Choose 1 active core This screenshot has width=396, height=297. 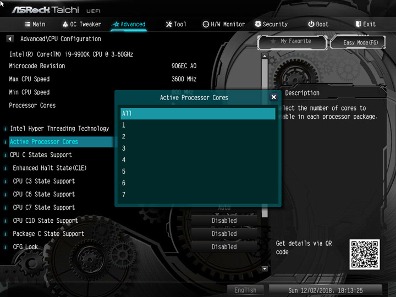198,125
